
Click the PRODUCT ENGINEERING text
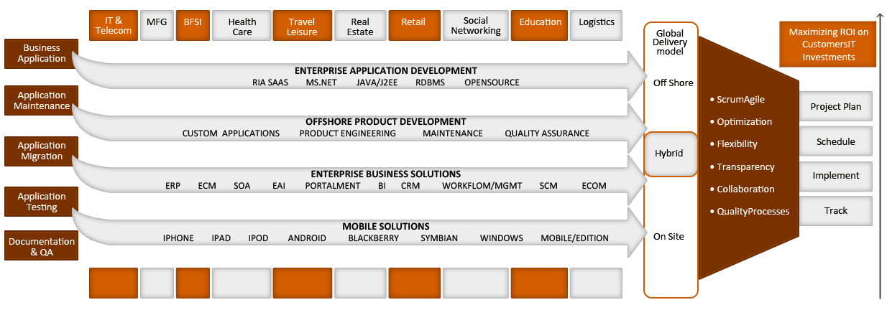click(x=348, y=133)
